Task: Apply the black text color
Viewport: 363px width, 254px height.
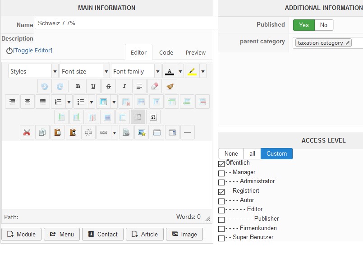Action: [x=170, y=72]
